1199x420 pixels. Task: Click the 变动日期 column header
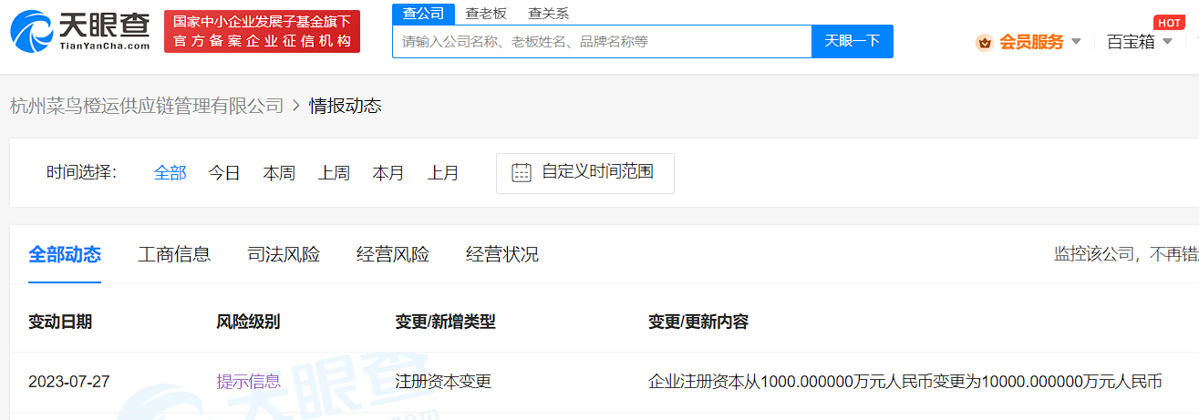click(60, 322)
